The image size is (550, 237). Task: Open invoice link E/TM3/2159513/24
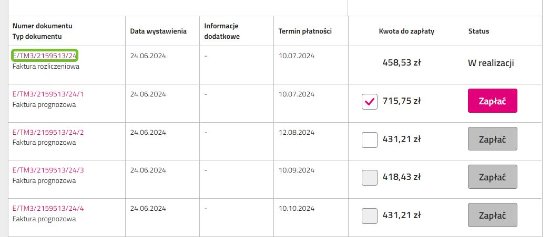44,56
